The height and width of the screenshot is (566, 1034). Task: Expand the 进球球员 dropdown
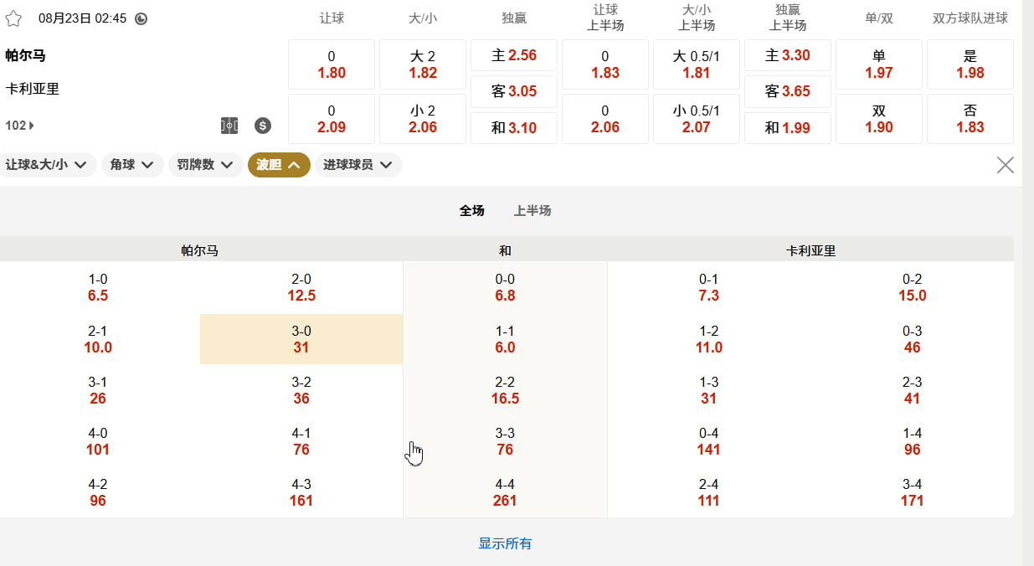(358, 165)
